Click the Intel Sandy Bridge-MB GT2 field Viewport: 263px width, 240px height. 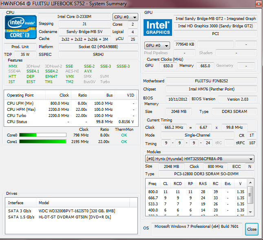[x=215, y=18]
